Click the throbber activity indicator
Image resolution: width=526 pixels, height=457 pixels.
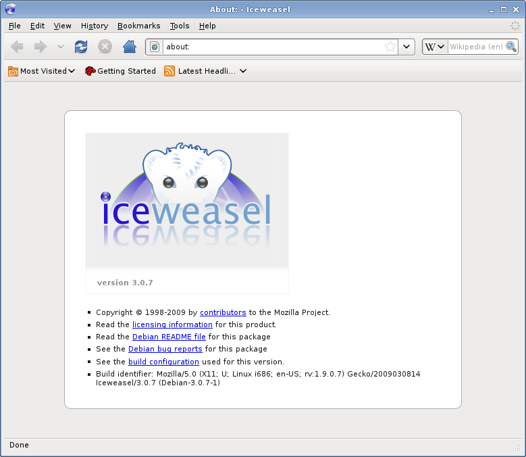coord(515,26)
